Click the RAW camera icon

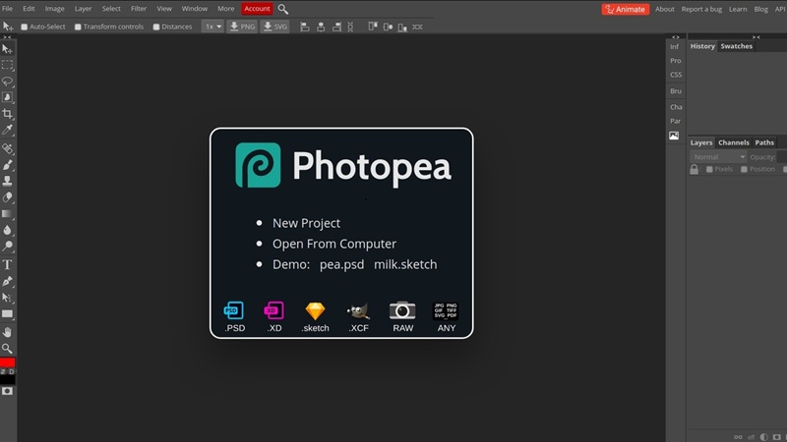pyautogui.click(x=402, y=310)
